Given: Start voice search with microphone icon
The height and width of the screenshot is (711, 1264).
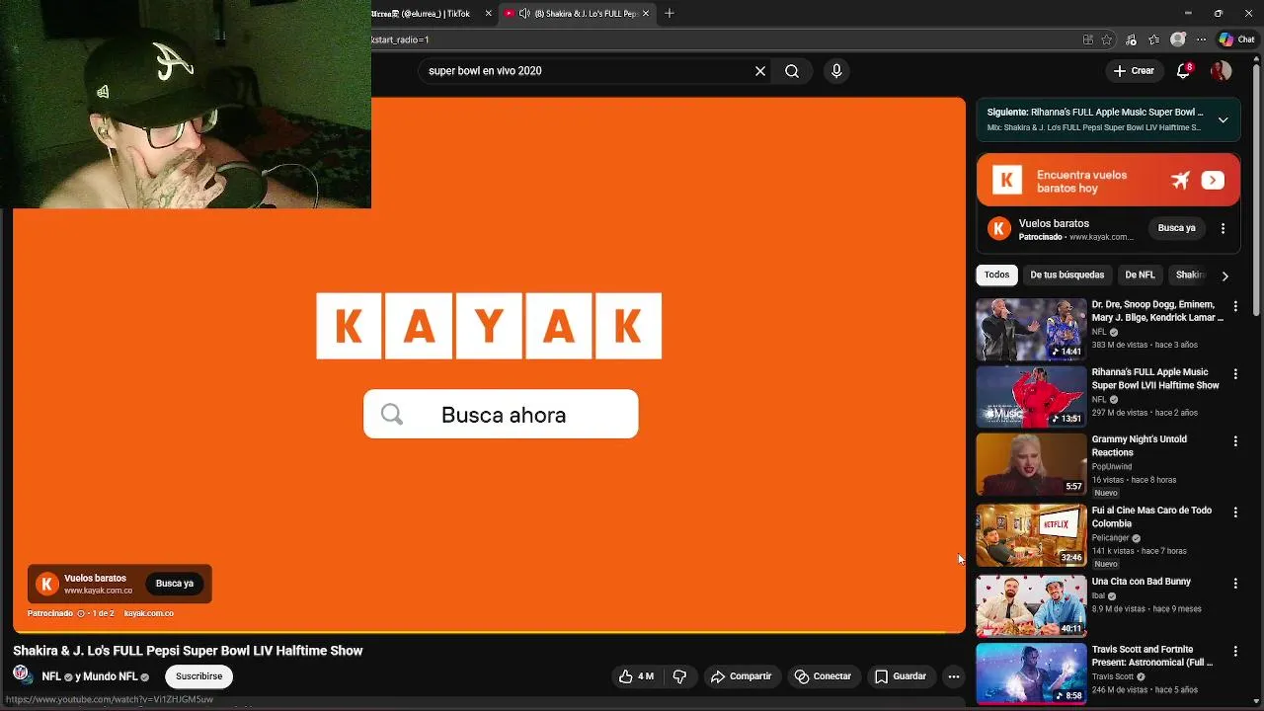Looking at the screenshot, I should 836,71.
